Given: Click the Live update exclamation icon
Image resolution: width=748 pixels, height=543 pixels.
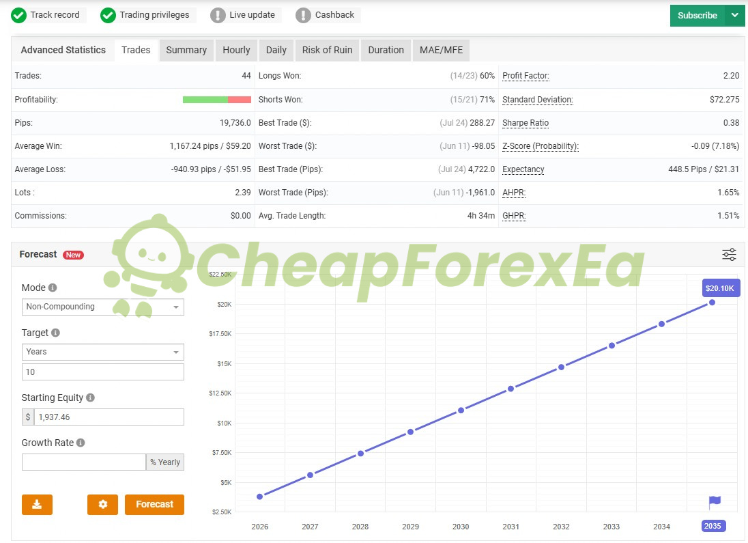Looking at the screenshot, I should tap(218, 15).
